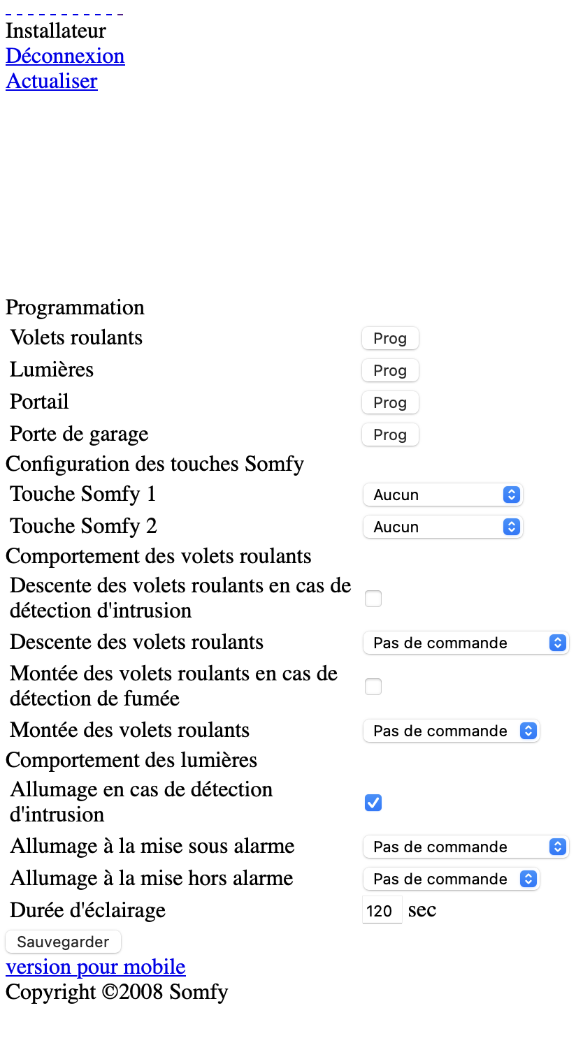Click the Touche Somfy 1 label text
Screen dimensions: 576x1052
tap(83, 494)
